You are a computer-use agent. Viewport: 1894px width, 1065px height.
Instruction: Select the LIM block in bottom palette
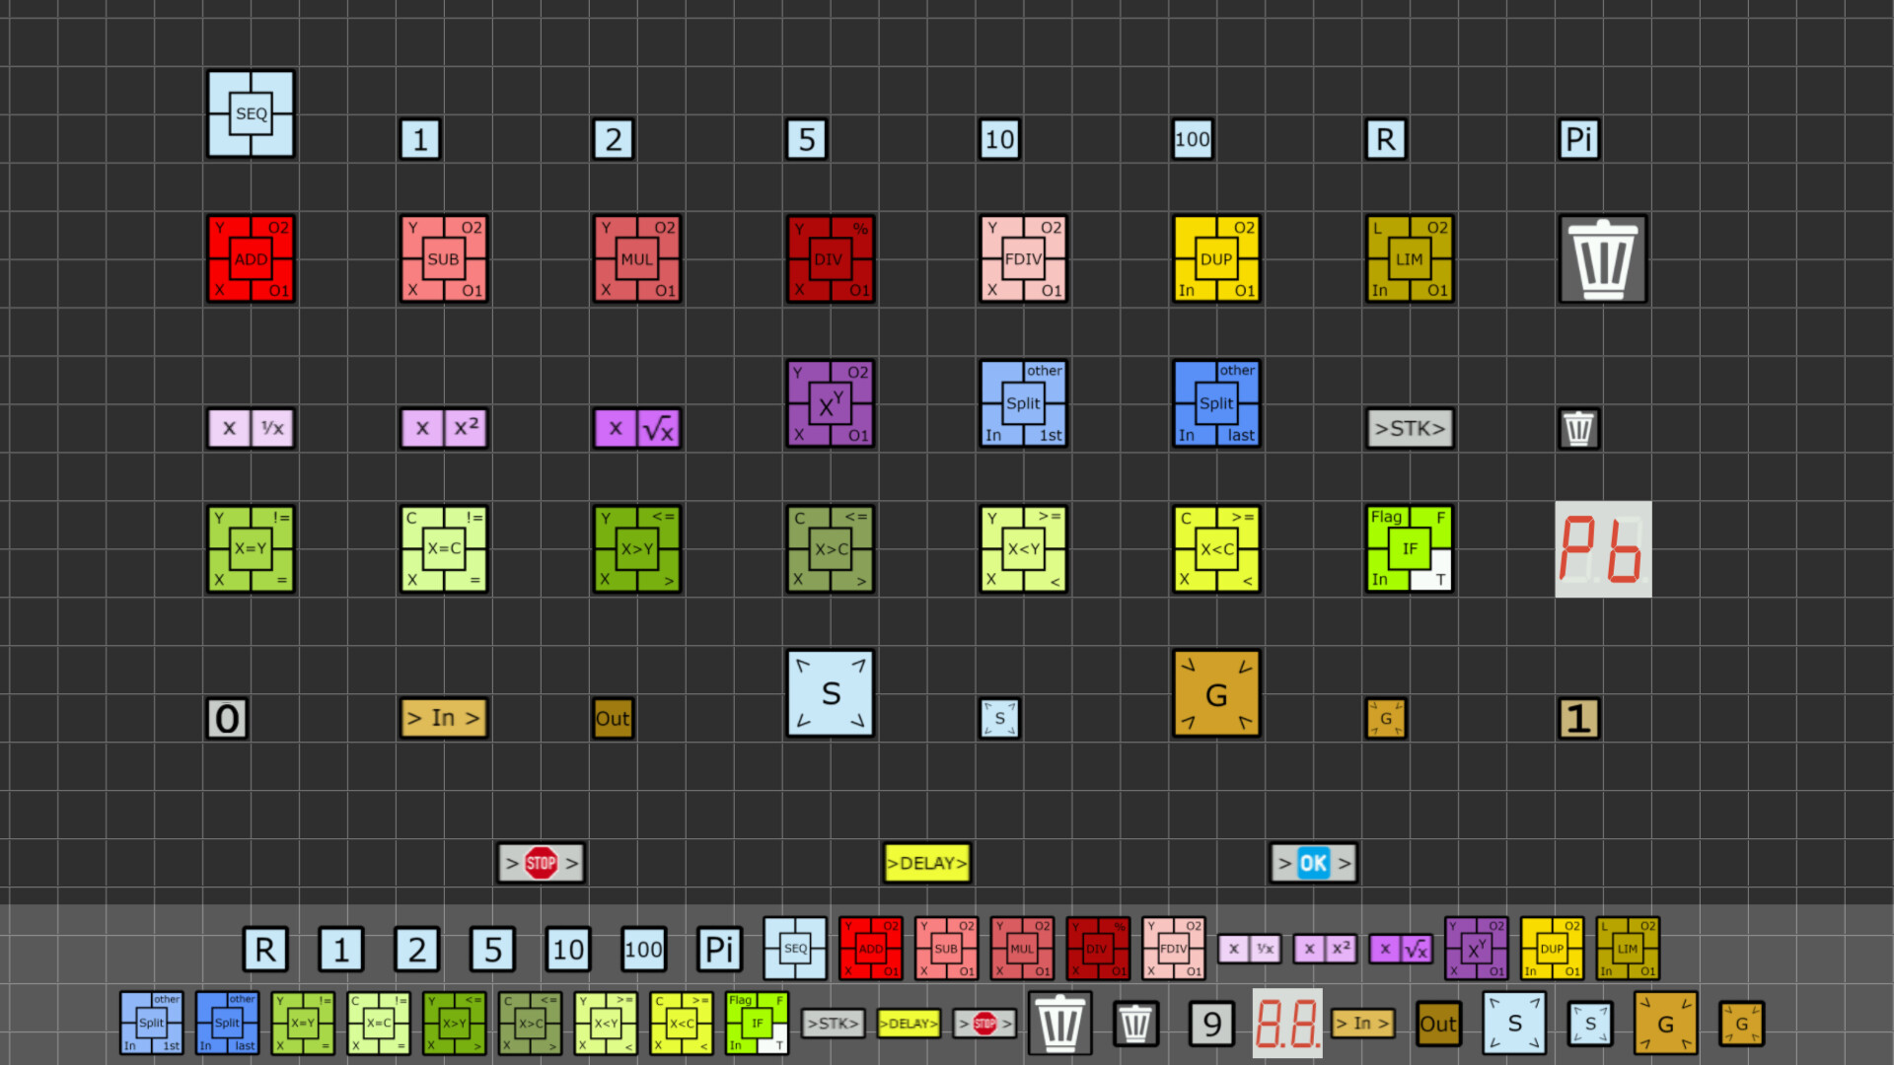click(1628, 949)
